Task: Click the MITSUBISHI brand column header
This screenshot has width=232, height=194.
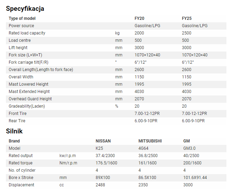Action: point(150,141)
